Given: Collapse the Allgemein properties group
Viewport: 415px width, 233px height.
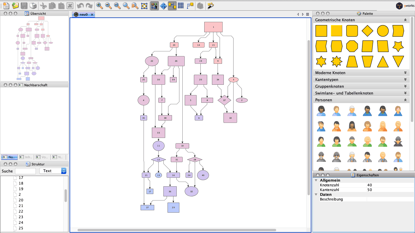Looking at the screenshot, I should (x=316, y=180).
